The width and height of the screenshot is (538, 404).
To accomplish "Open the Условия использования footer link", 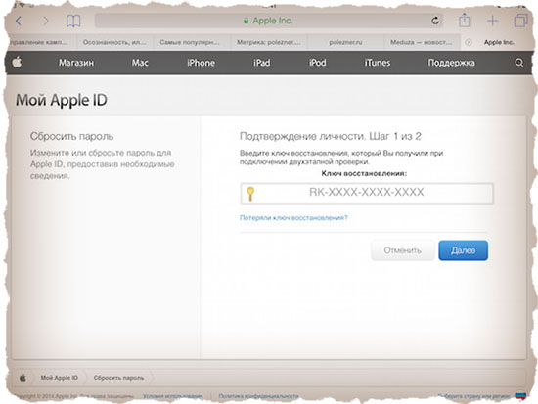I will click(x=172, y=396).
